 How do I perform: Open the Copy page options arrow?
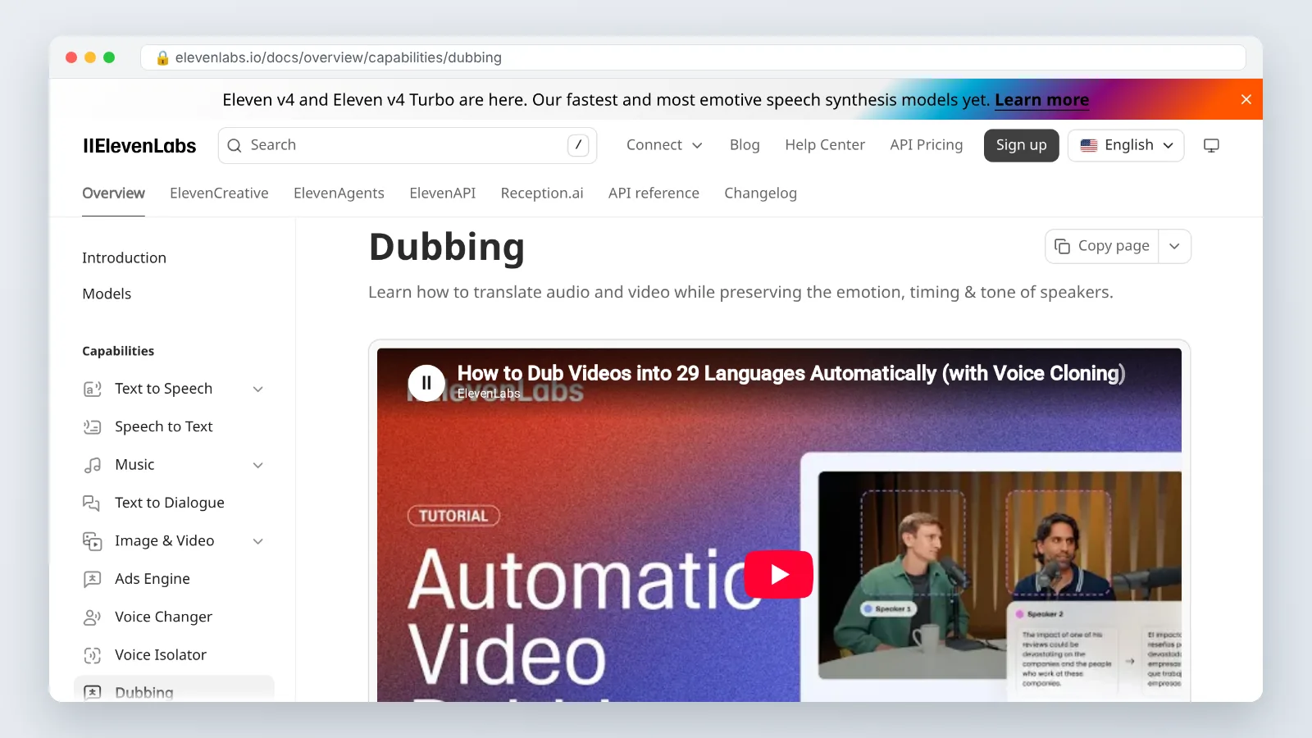(x=1174, y=246)
